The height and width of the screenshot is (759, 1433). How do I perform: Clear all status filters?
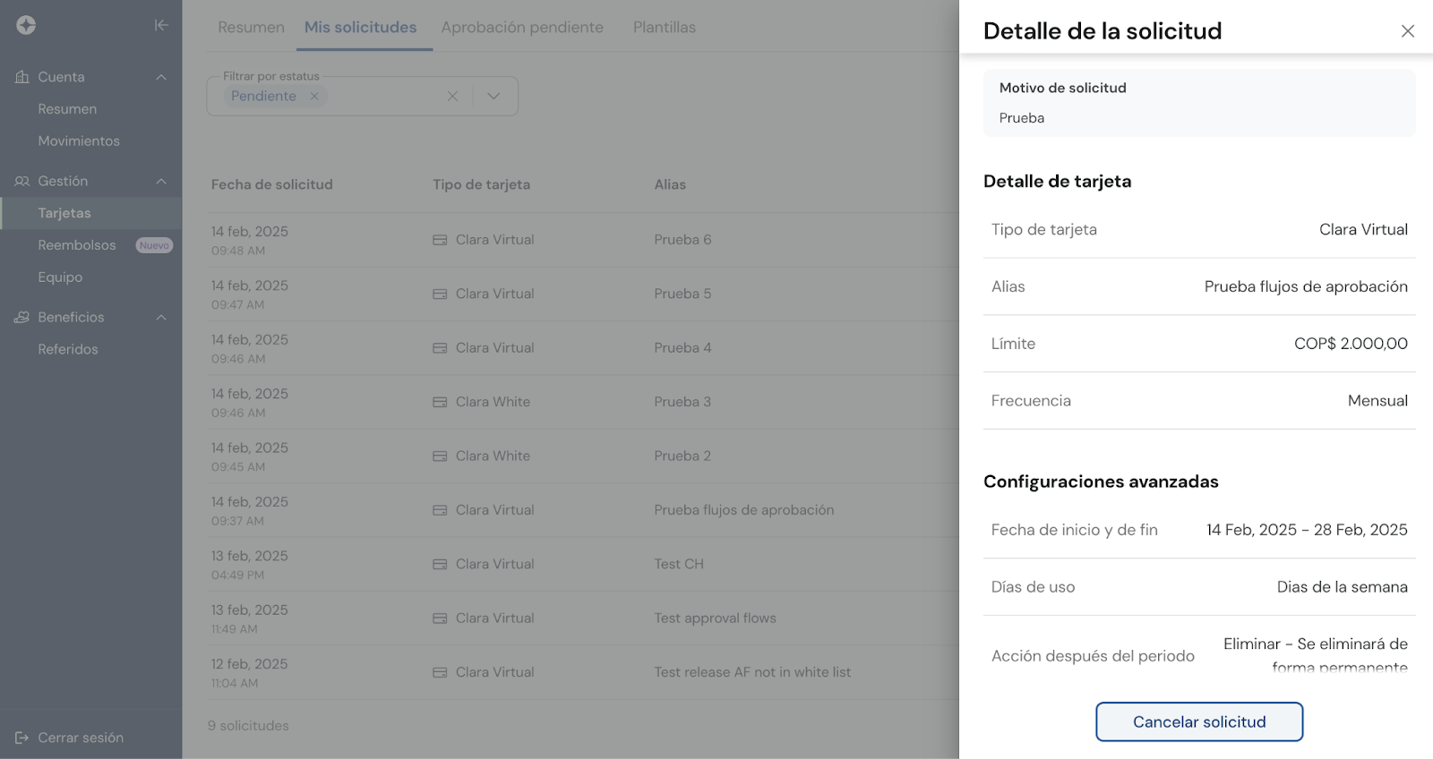[x=452, y=96]
